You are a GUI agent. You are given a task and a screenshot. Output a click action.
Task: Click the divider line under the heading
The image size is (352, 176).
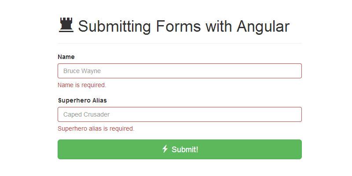pos(180,43)
